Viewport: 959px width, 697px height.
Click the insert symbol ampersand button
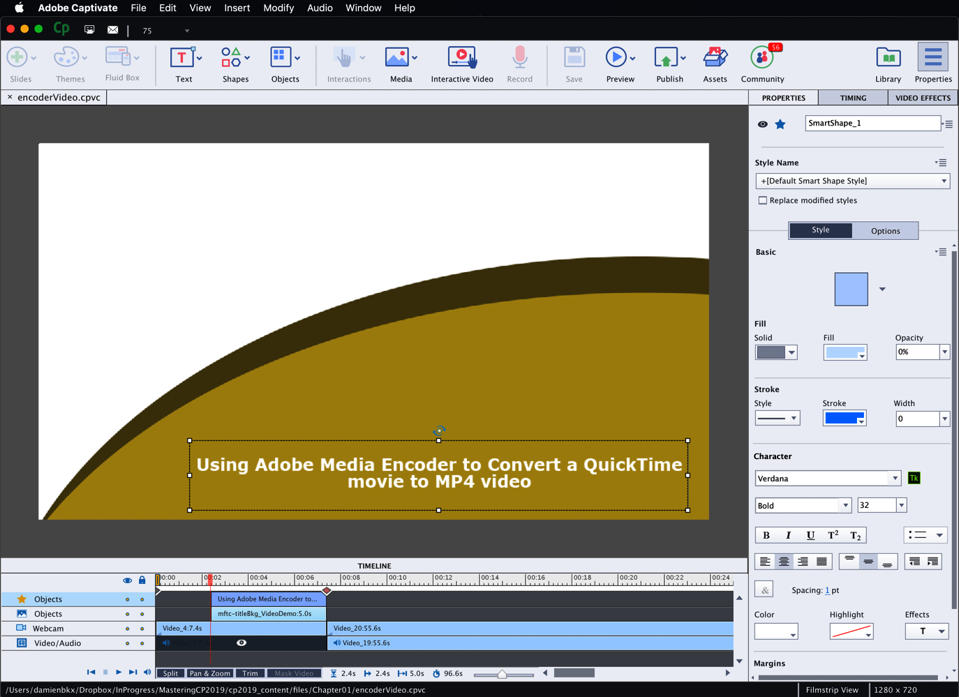764,590
